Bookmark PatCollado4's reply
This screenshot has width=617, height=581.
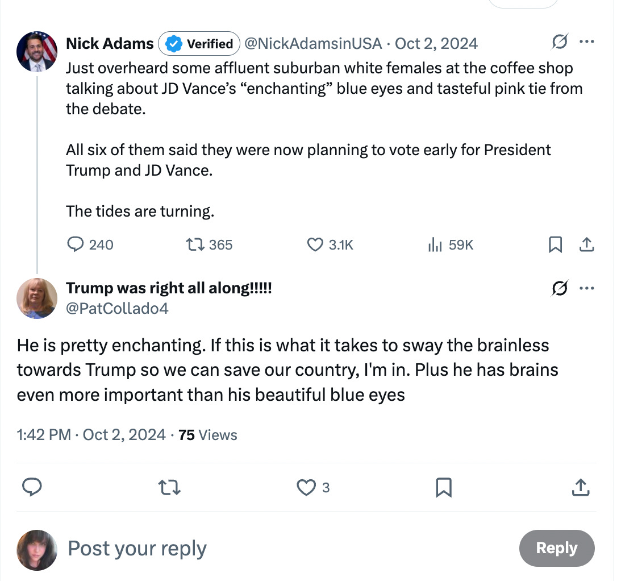(445, 487)
